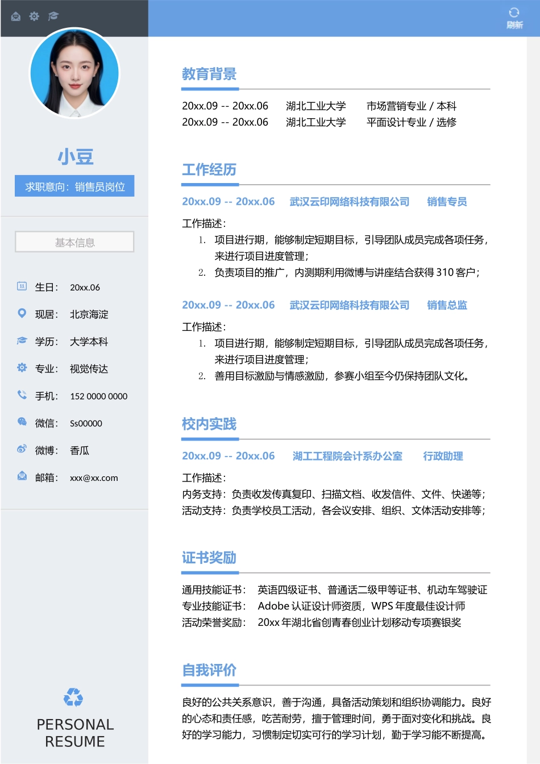Click the Weibo icon beside 微博
540x764 pixels.
pos(22,449)
